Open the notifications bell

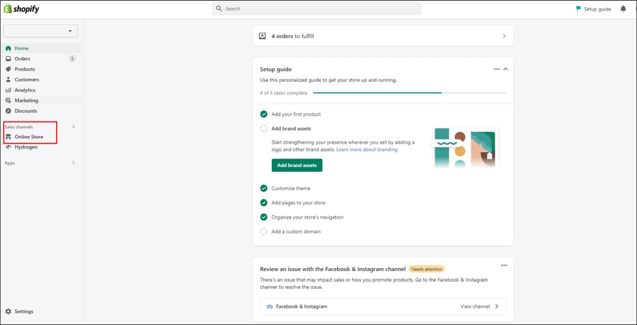(x=623, y=9)
